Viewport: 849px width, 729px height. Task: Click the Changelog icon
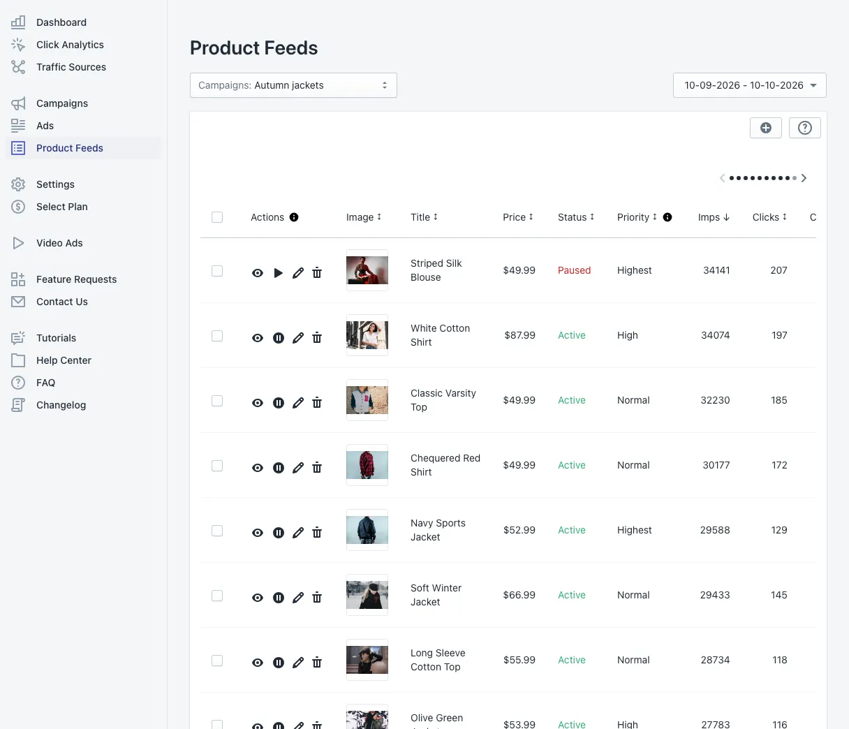(x=18, y=405)
